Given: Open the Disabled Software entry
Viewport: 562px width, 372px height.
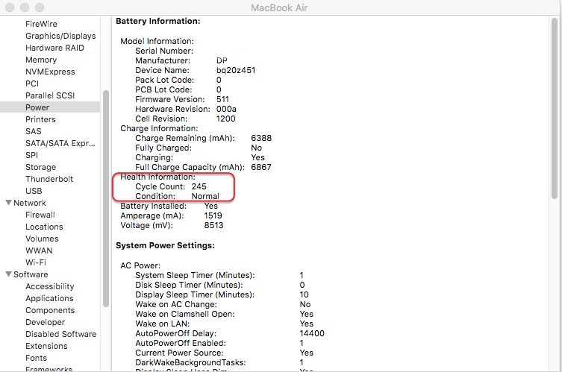Looking at the screenshot, I should 61,334.
